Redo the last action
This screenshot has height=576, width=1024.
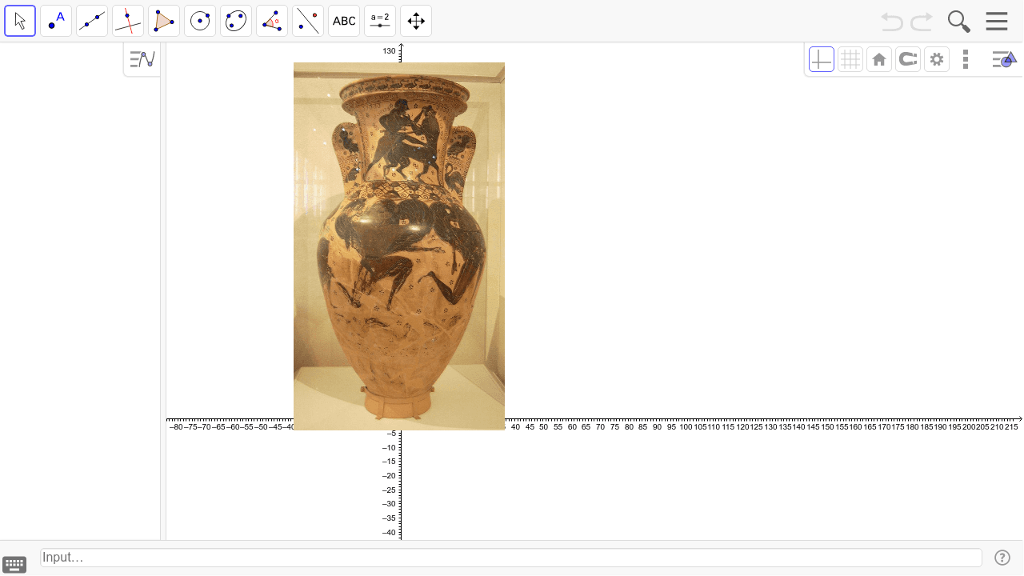(x=922, y=22)
